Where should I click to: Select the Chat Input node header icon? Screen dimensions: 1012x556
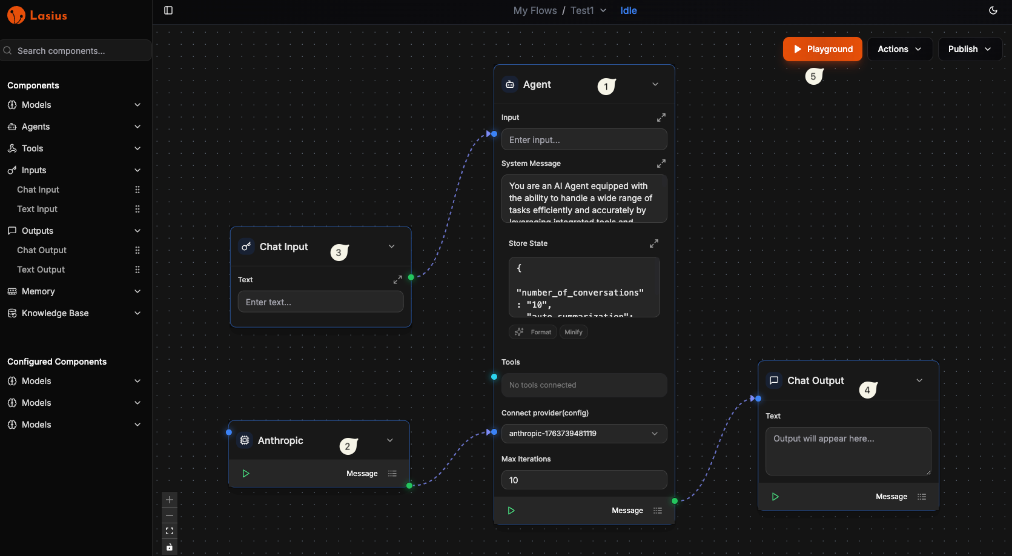coord(246,247)
